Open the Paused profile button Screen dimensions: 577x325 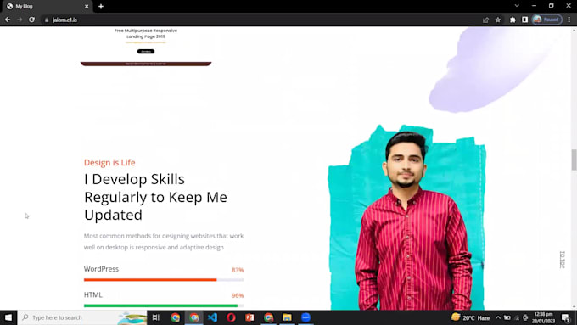pyautogui.click(x=546, y=20)
